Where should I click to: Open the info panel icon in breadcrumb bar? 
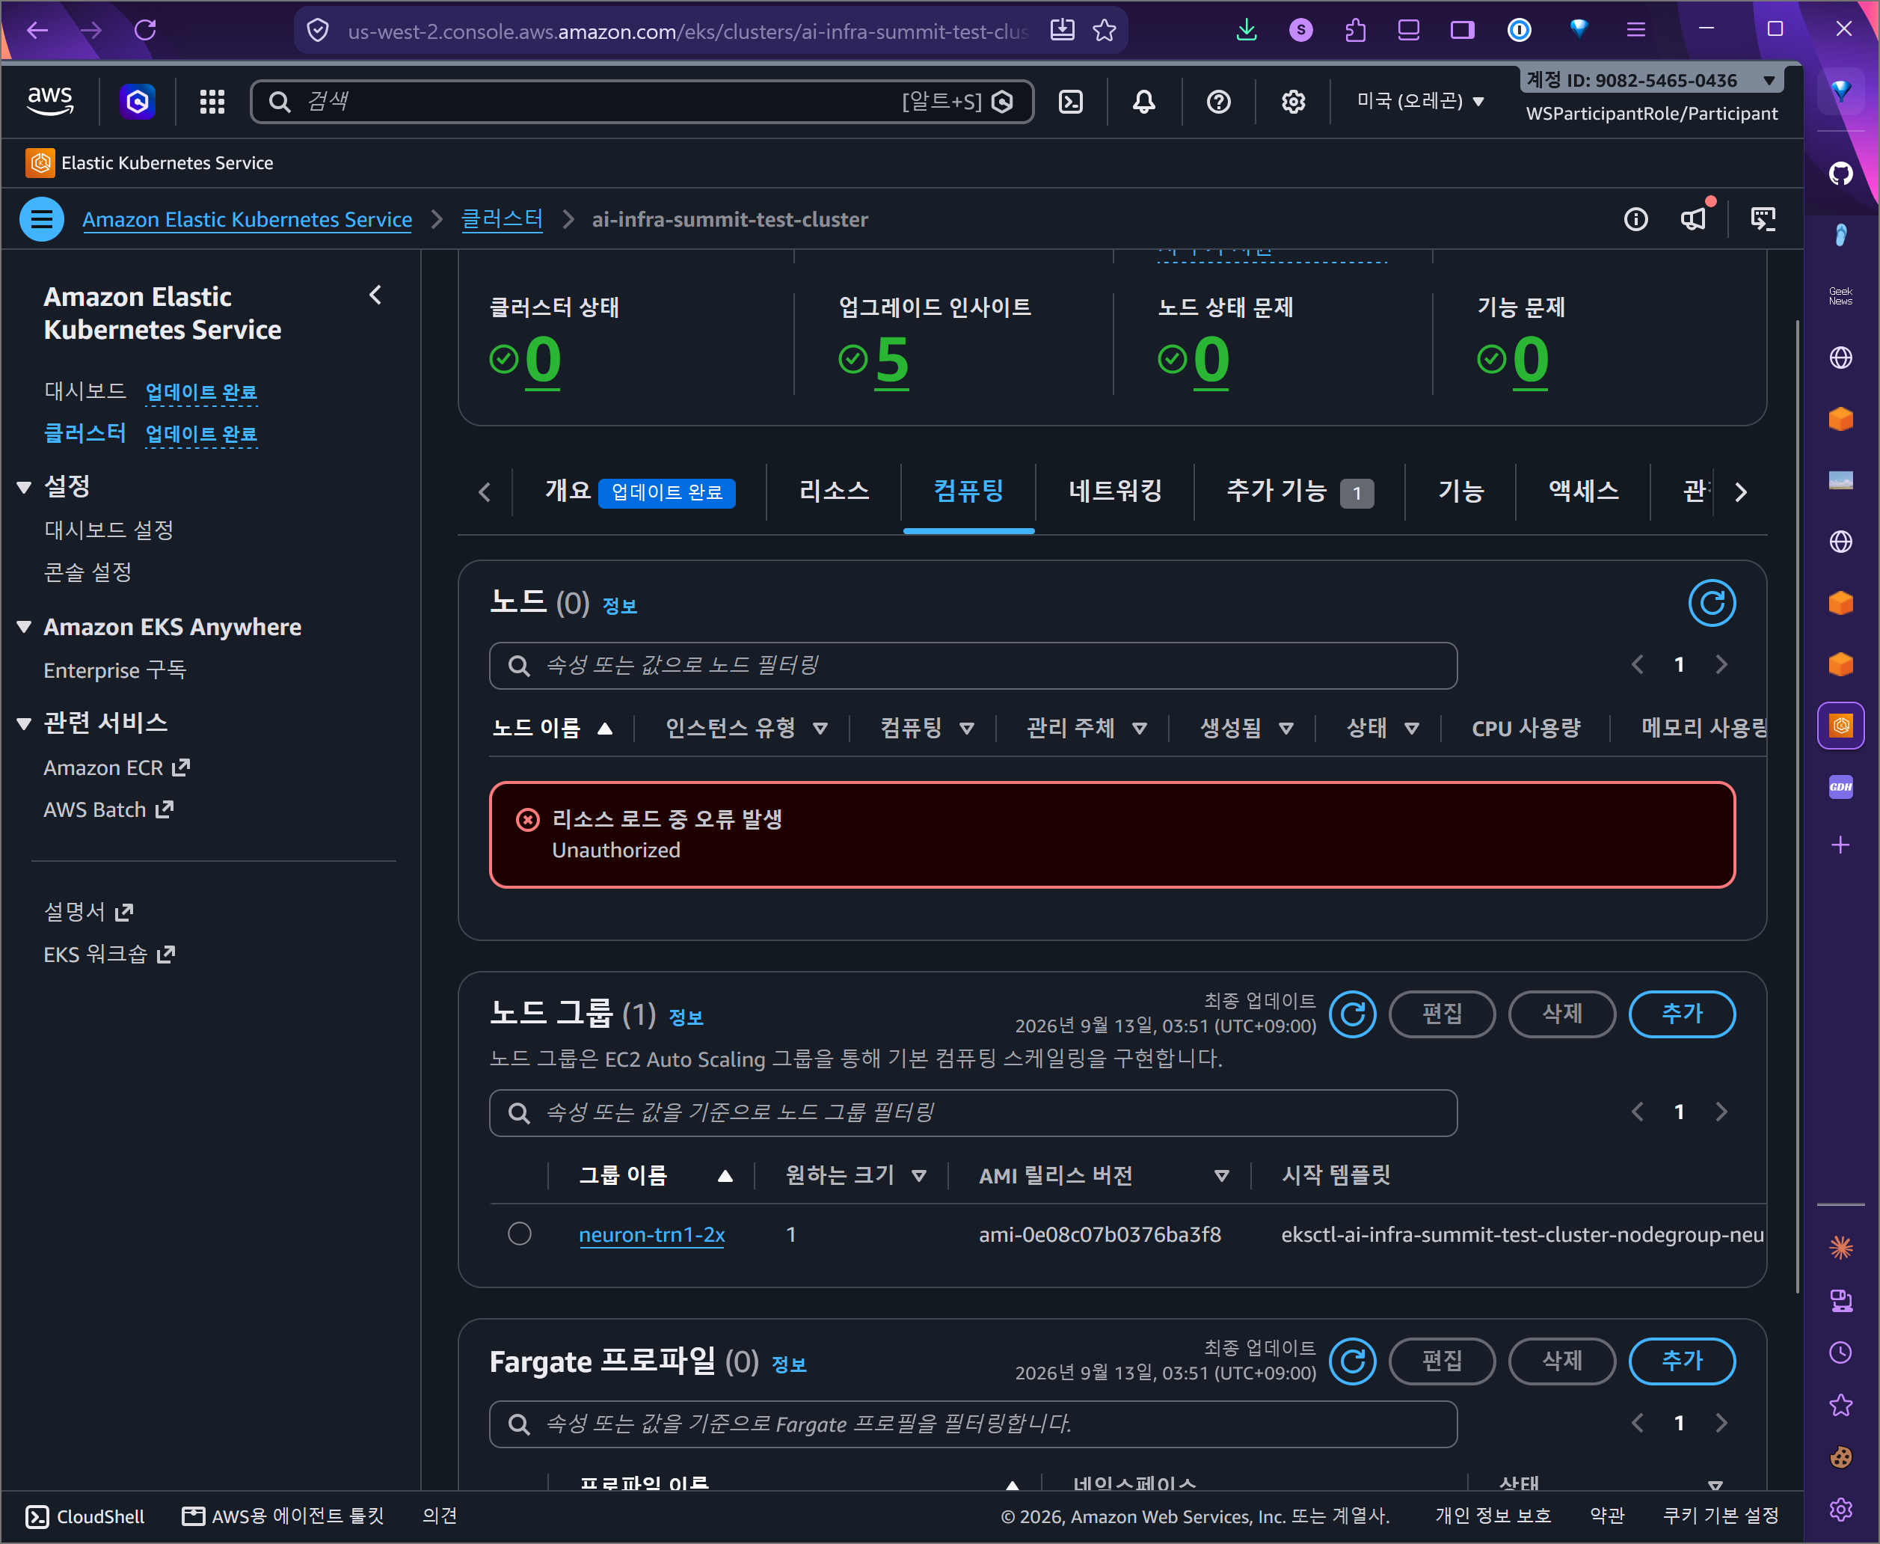point(1635,218)
